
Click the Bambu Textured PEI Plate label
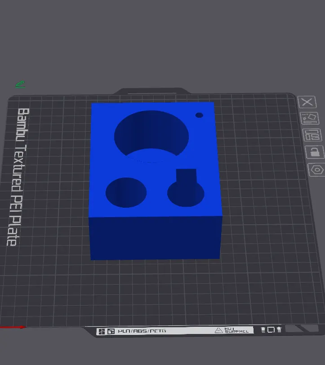[x=18, y=176]
